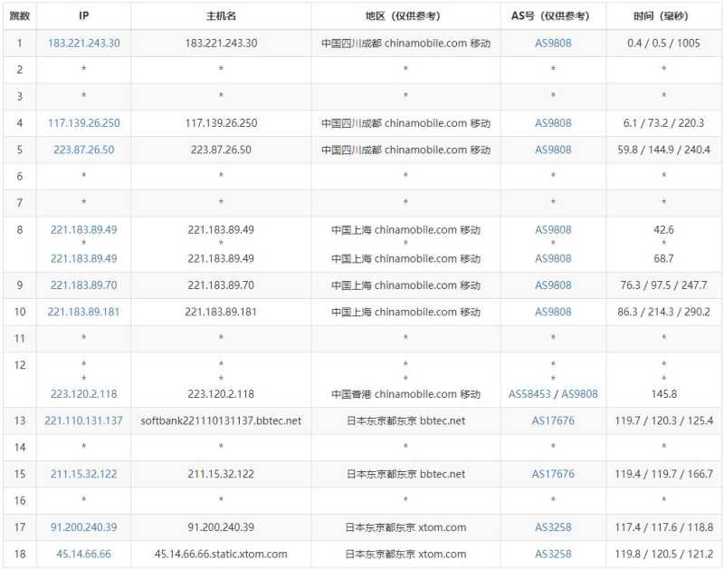Screen dimensions: 724x570
Task: Open the AS3258 link on the last hop
Action: 552,554
